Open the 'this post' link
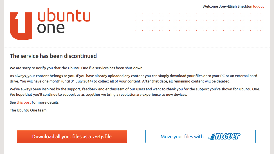Screen dimensions: 274x154 click(24, 102)
